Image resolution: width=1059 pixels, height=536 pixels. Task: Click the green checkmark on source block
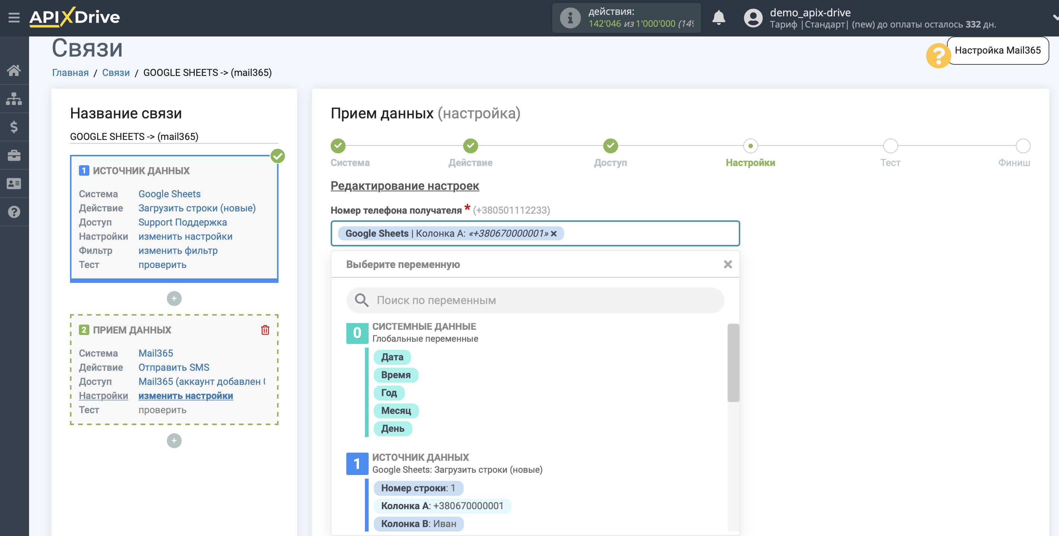coord(278,156)
